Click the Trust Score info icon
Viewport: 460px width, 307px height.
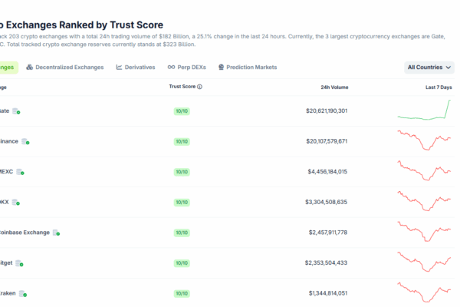click(200, 87)
